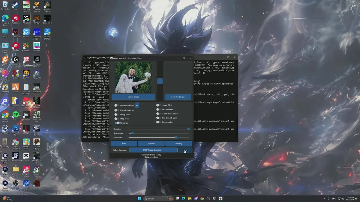Open the Recycle Bin desktop icon
Image resolution: width=360 pixels, height=202 pixels.
(x=5, y=6)
